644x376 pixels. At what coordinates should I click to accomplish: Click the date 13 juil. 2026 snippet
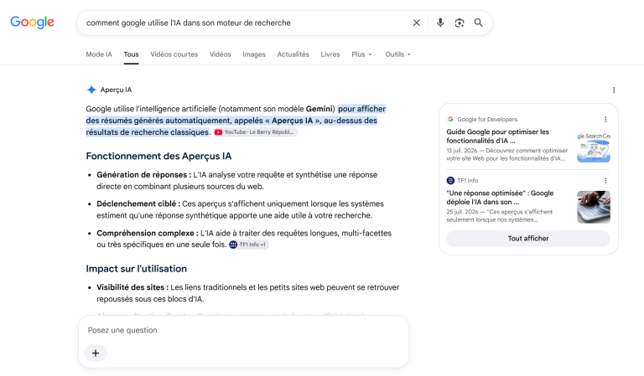[462, 151]
